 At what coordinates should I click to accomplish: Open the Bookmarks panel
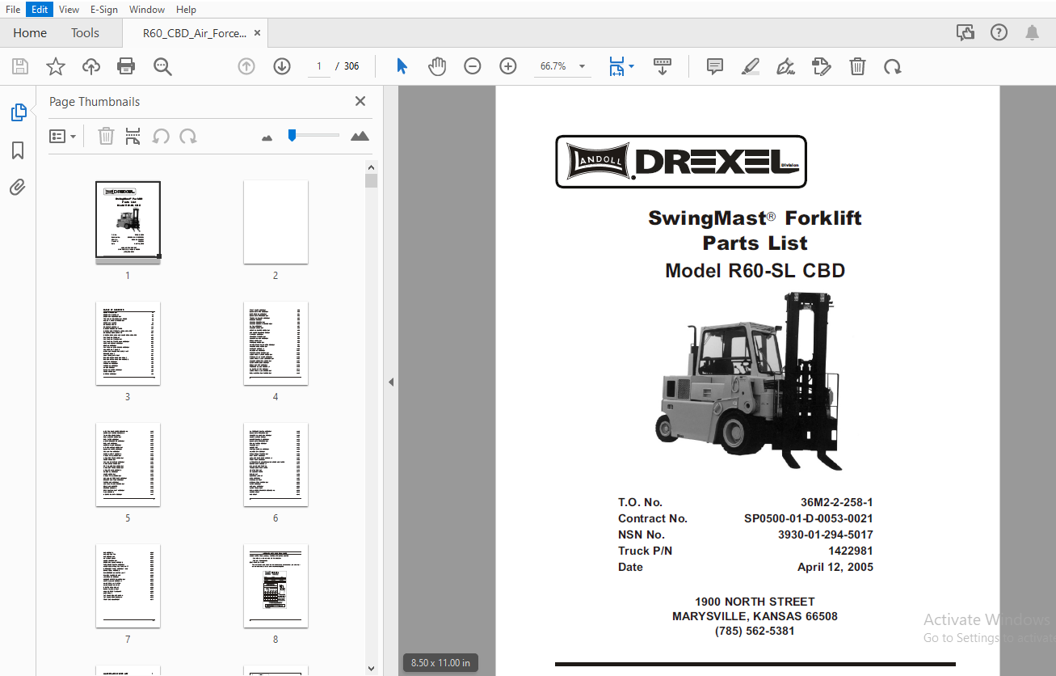(18, 150)
